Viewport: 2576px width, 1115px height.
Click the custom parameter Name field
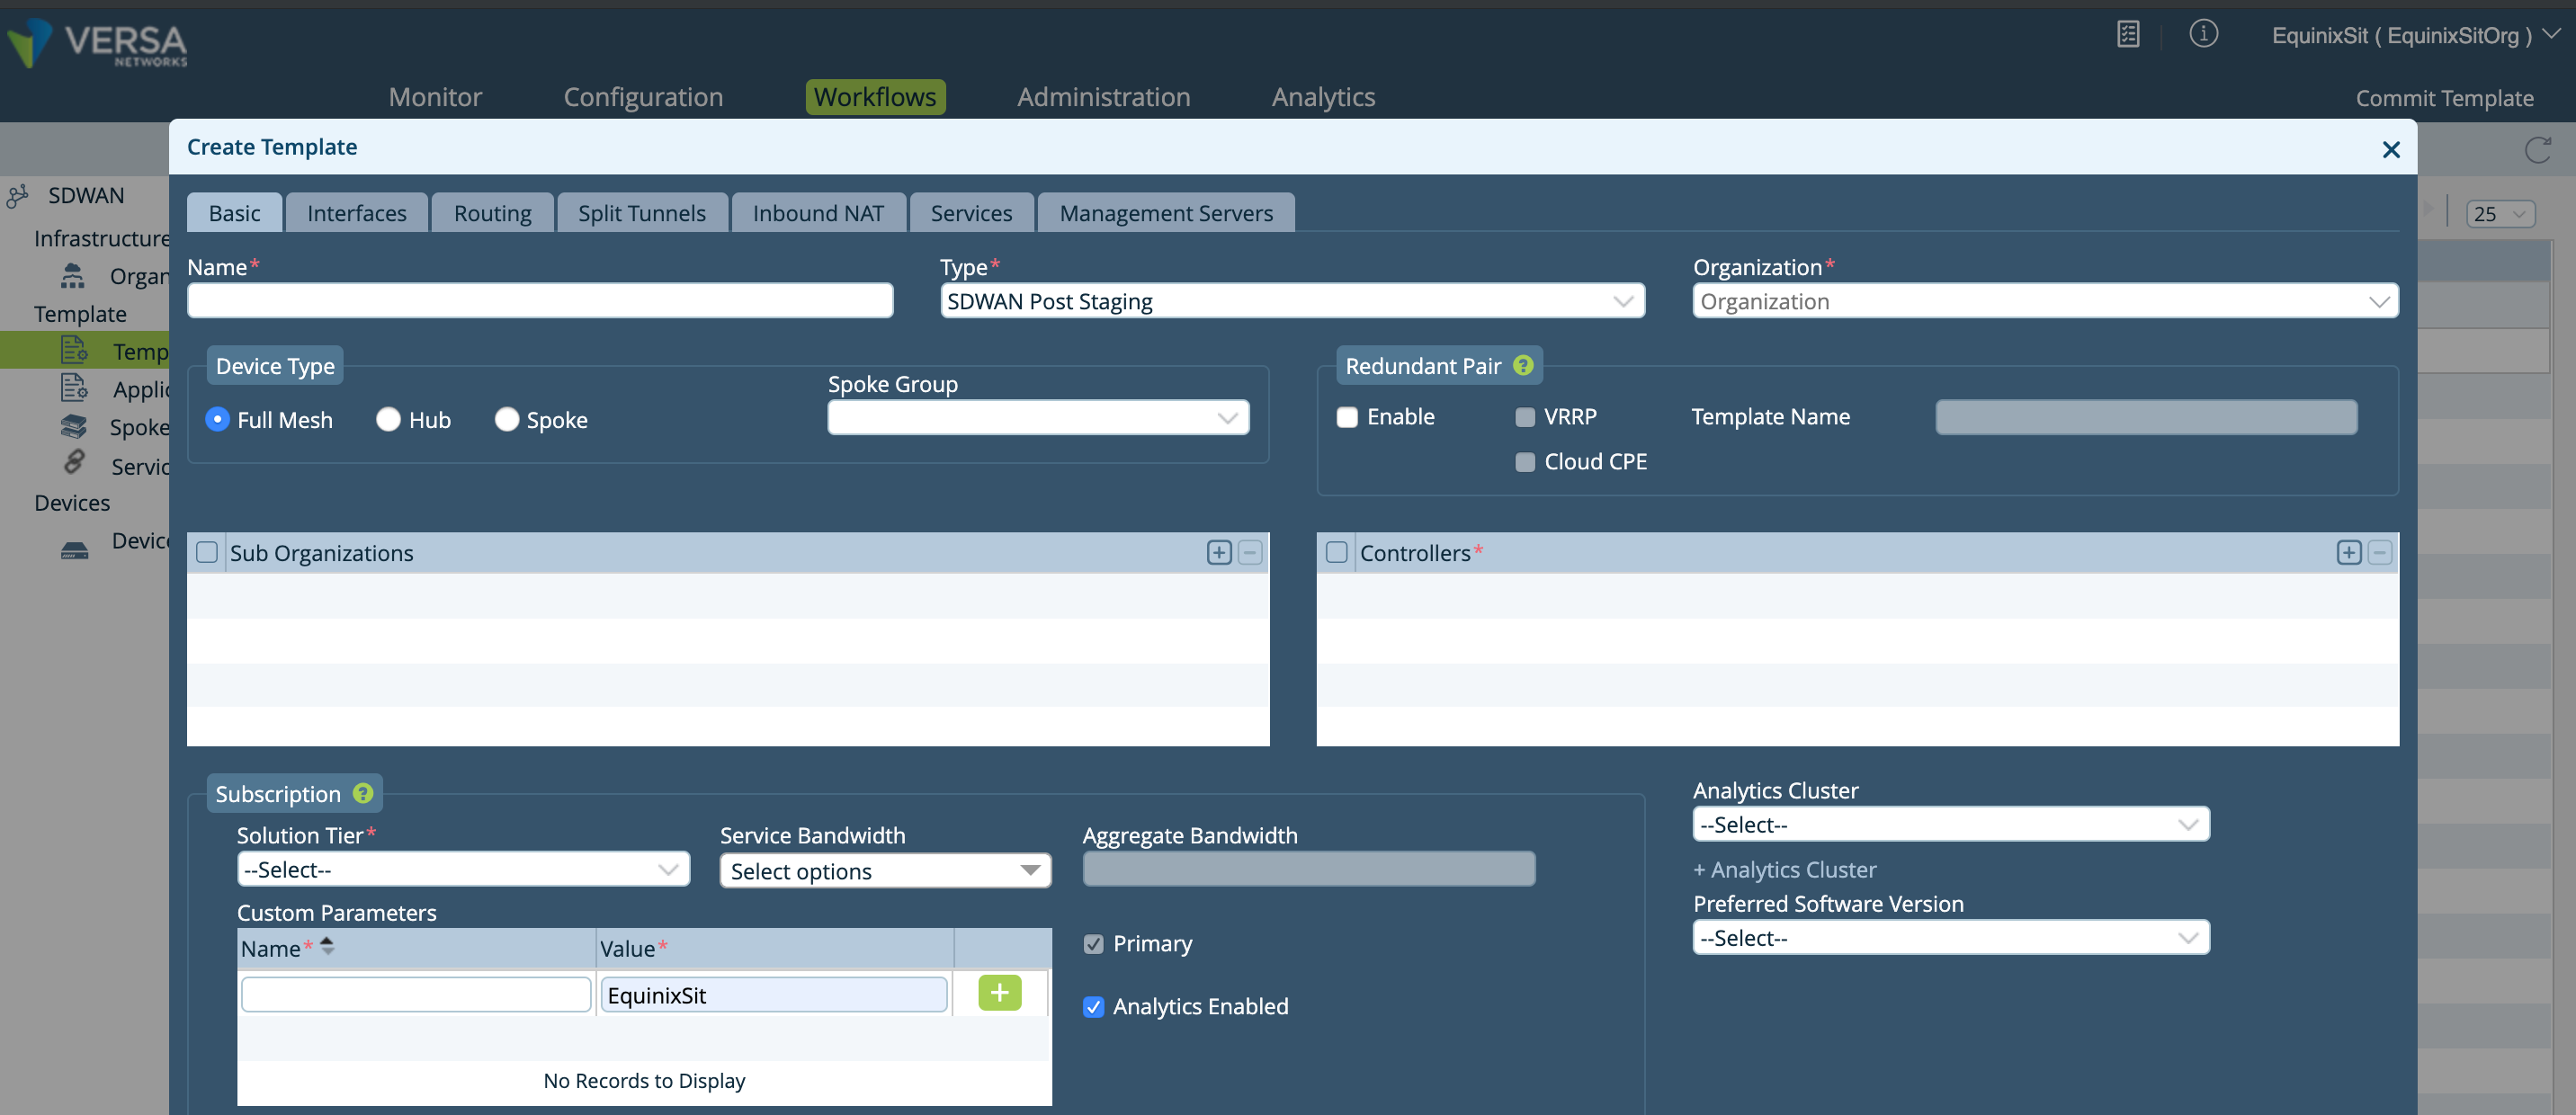[416, 994]
